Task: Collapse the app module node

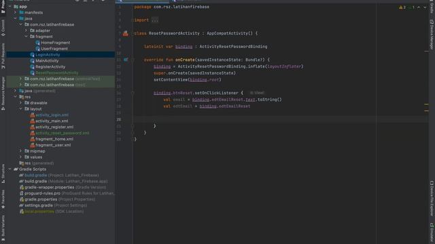Action: pos(10,6)
